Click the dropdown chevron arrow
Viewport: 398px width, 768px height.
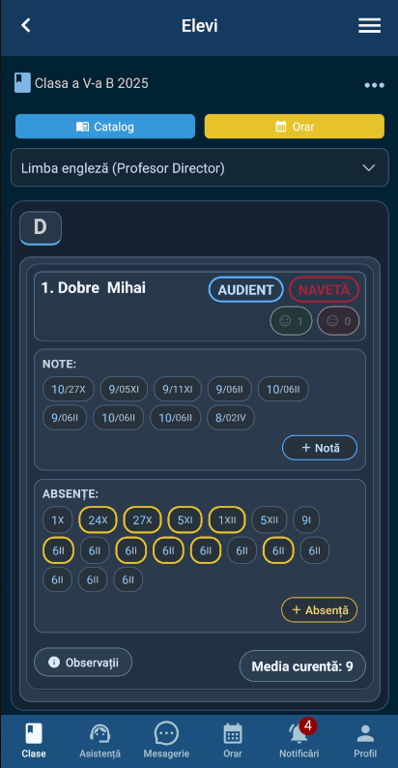coord(369,168)
